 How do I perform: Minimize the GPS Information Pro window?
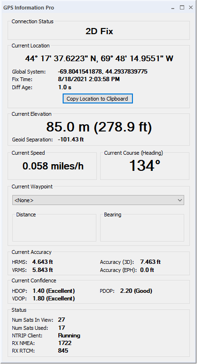pos(173,8)
